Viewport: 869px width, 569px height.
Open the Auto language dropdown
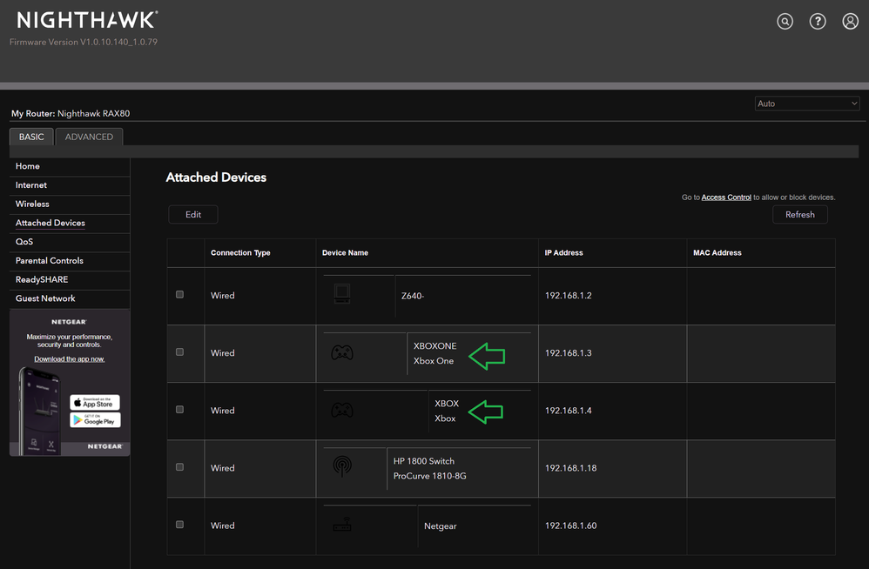coord(807,104)
